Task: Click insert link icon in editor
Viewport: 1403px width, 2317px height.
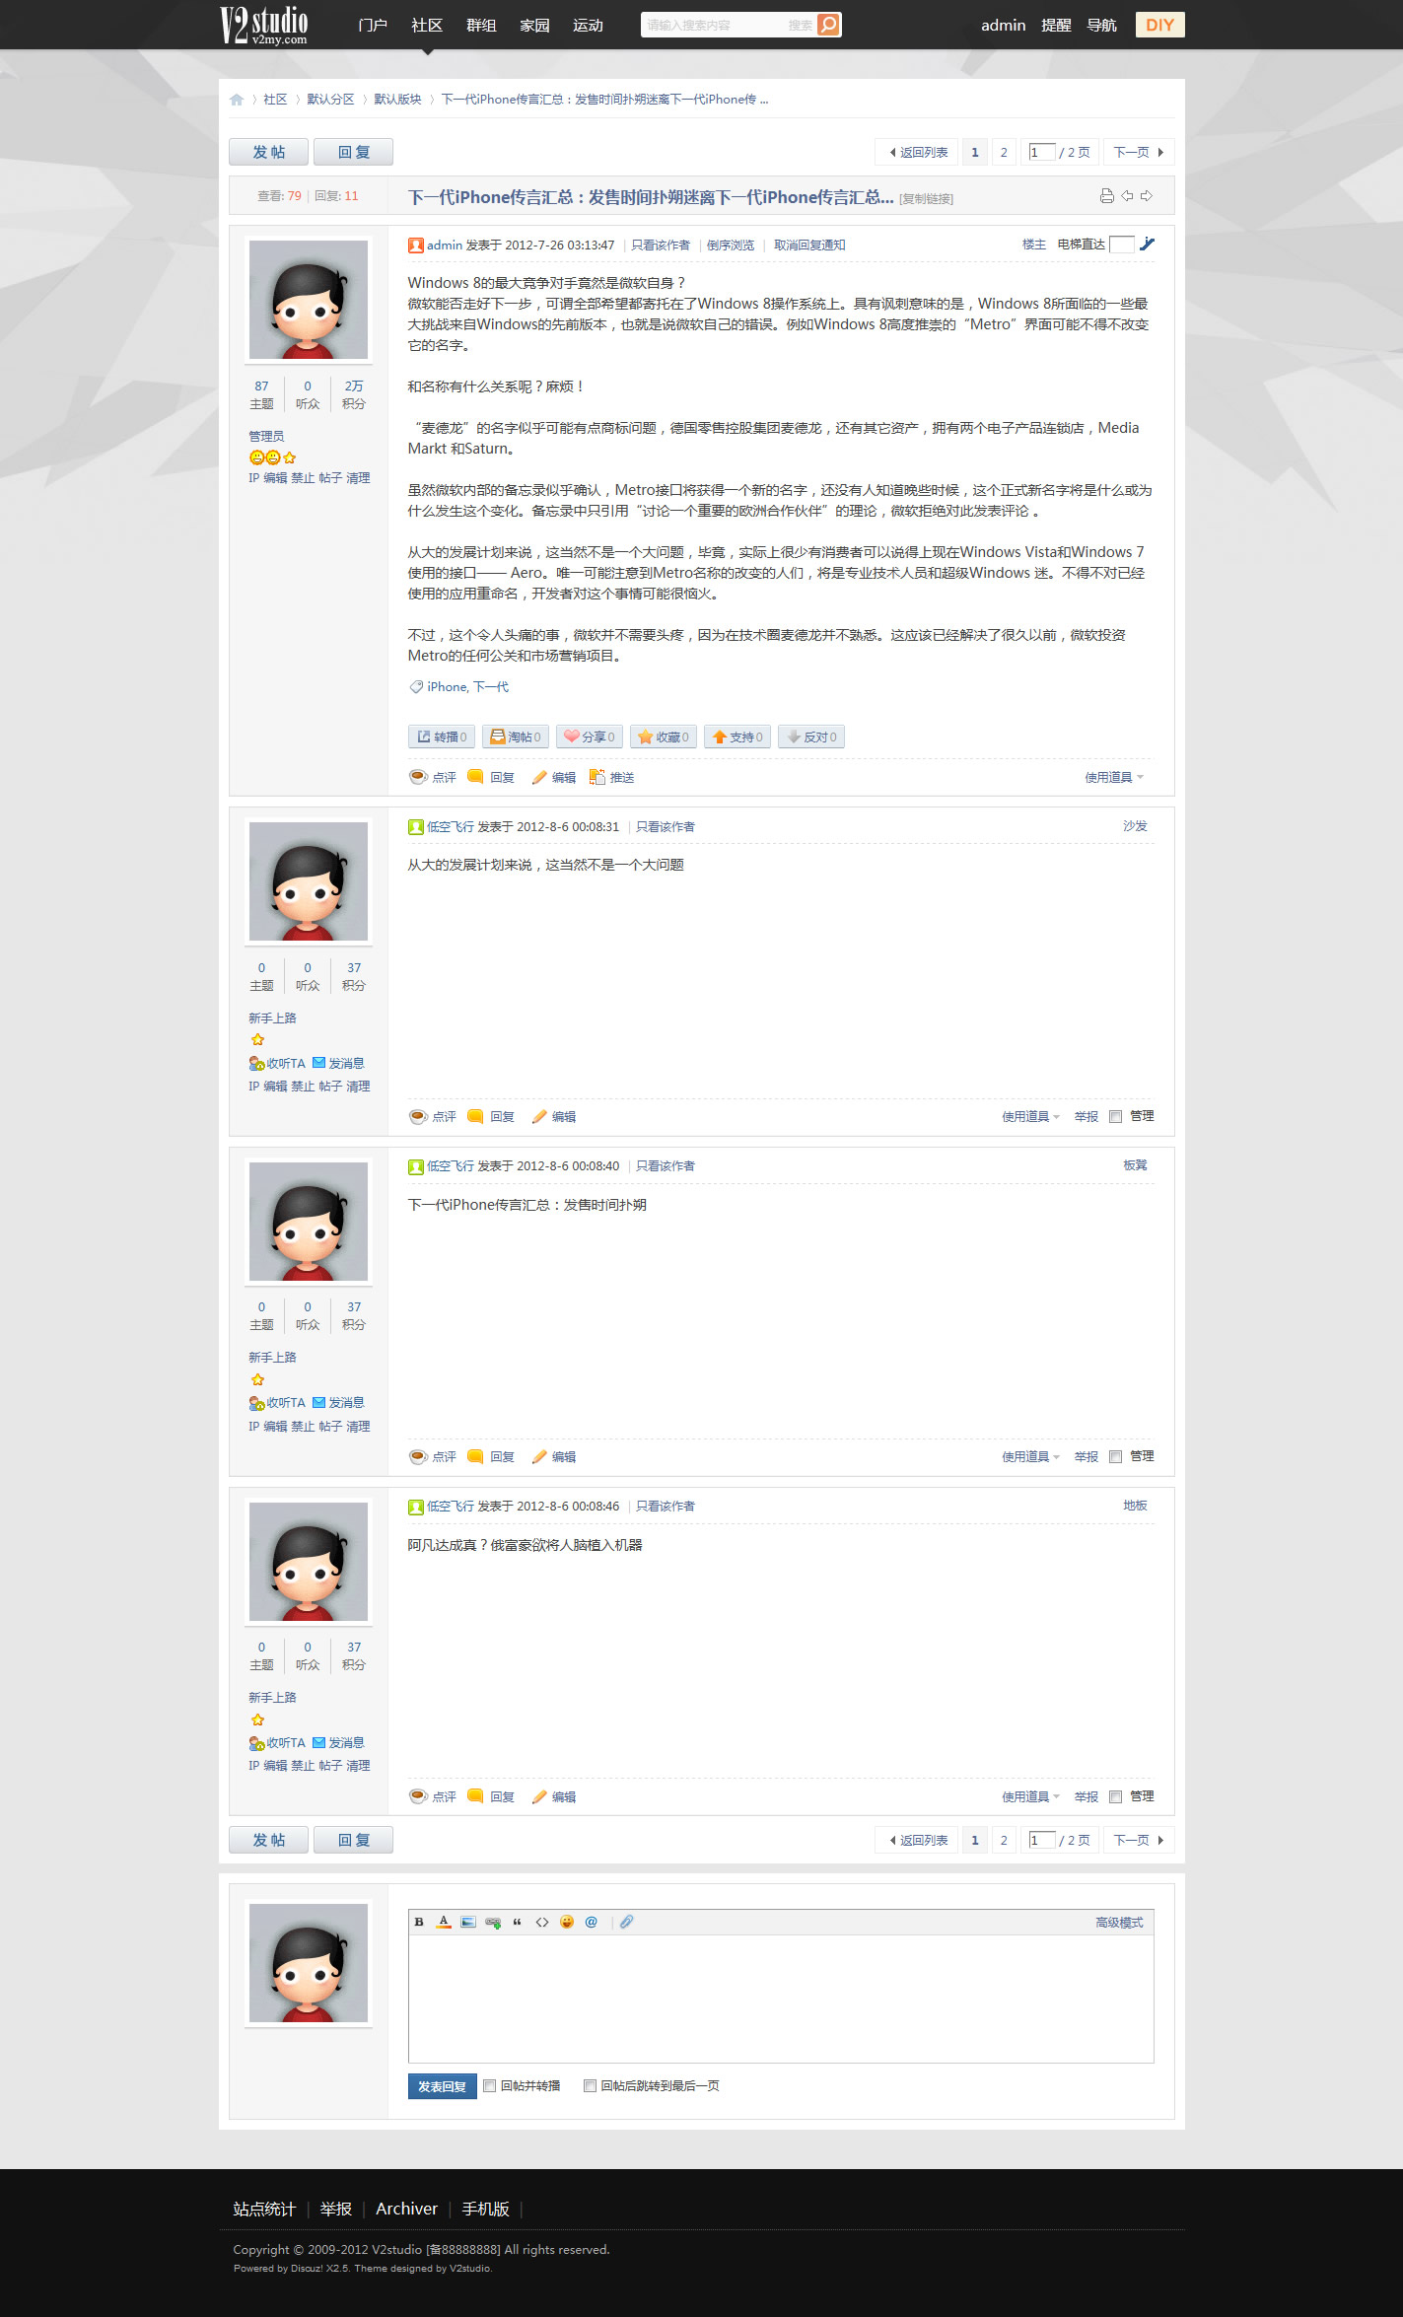Action: (493, 1922)
